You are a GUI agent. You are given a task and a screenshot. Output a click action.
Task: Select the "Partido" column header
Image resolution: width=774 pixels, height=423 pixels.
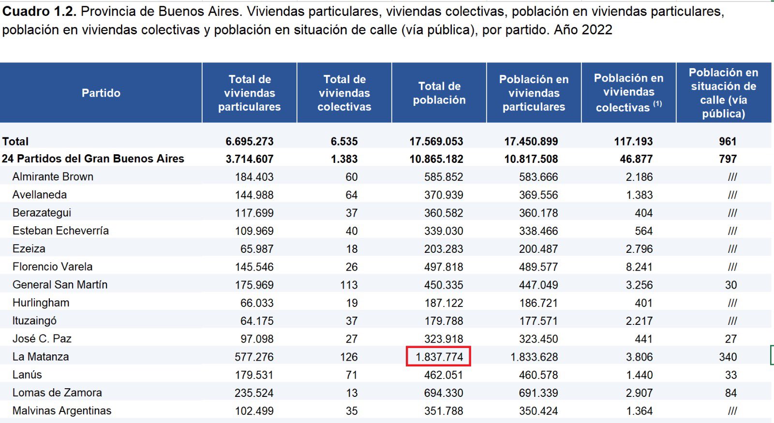(101, 93)
